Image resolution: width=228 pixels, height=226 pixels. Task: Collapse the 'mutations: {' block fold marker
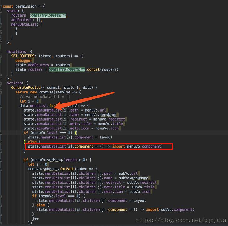pyautogui.click(x=1, y=52)
